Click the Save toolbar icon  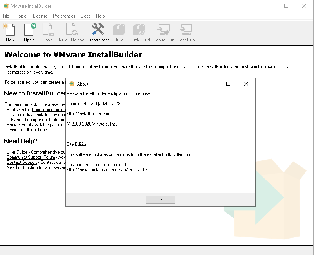point(48,30)
